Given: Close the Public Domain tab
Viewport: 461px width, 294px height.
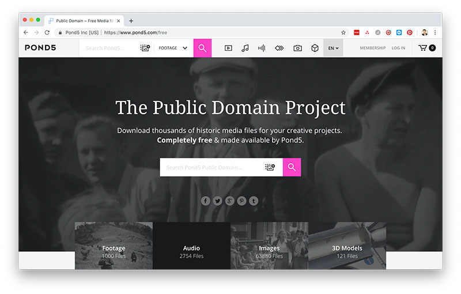Looking at the screenshot, I should tap(119, 21).
